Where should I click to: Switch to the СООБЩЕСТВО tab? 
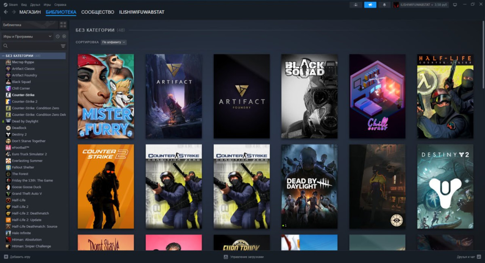tap(98, 12)
